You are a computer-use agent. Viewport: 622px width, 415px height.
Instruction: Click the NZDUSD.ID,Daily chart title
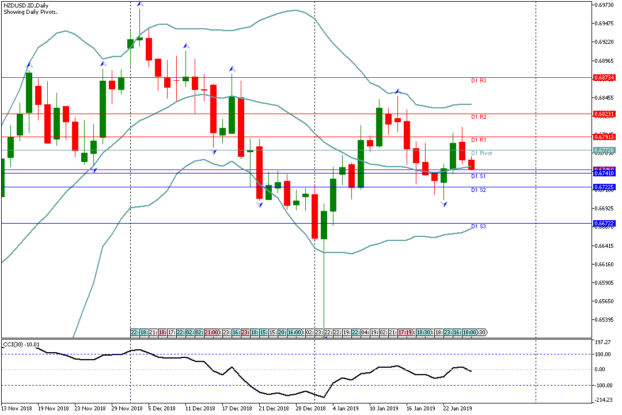26,6
